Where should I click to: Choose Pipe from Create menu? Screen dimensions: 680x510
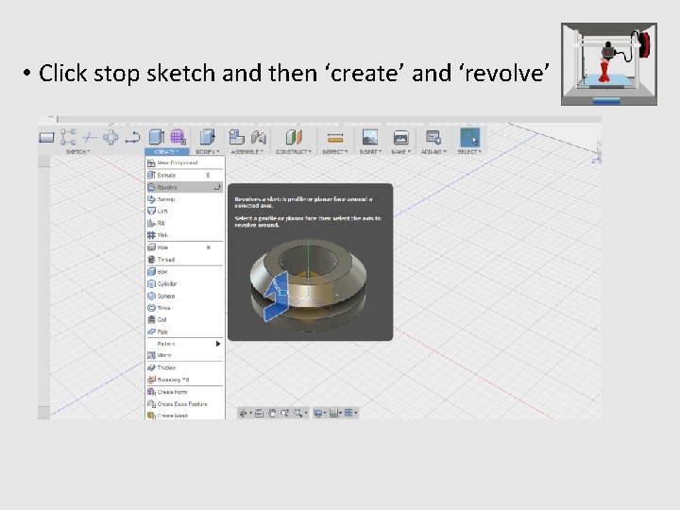185,331
